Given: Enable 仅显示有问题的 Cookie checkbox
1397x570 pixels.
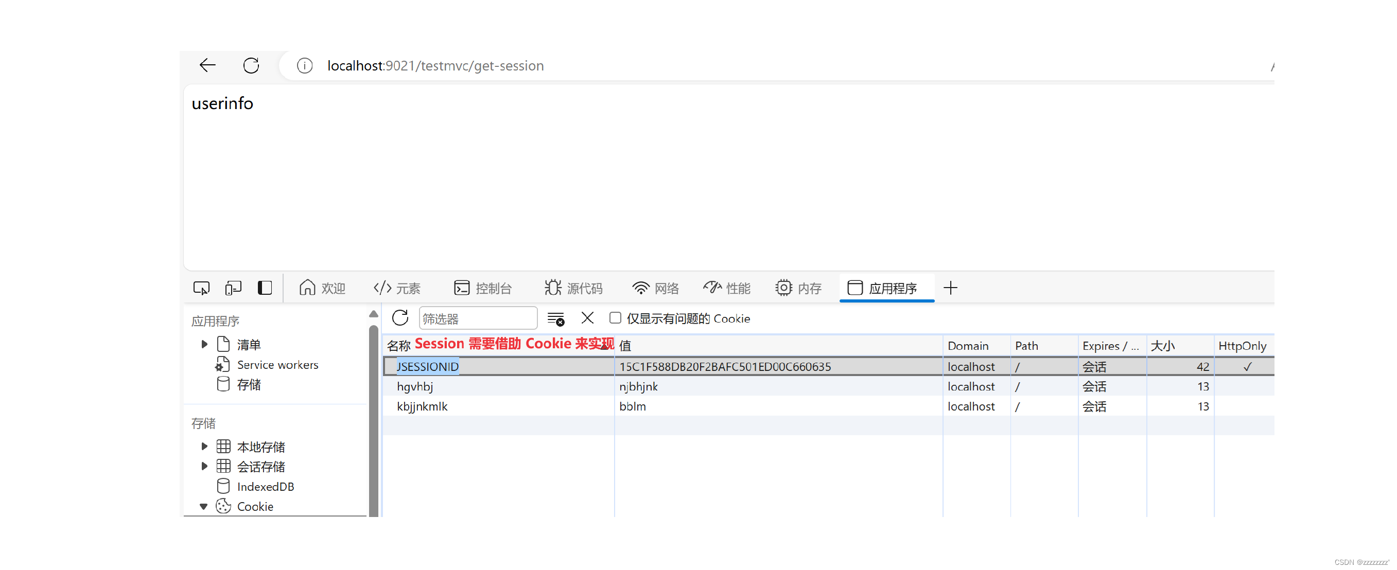Looking at the screenshot, I should pos(615,317).
